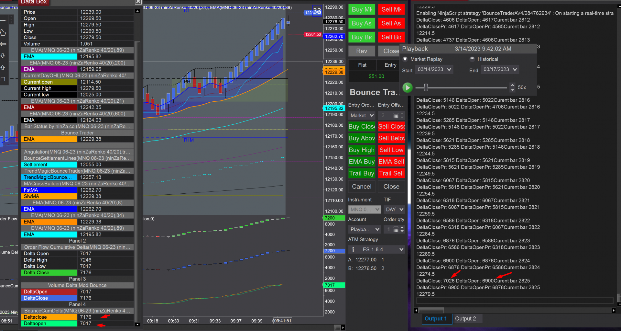This screenshot has width=621, height=331.
Task: Select the polygon drawing tool
Action: pos(3,32)
